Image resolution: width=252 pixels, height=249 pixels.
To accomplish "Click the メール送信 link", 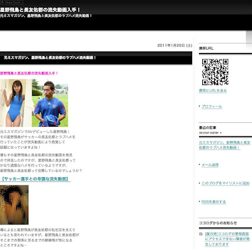I will coord(210,165).
